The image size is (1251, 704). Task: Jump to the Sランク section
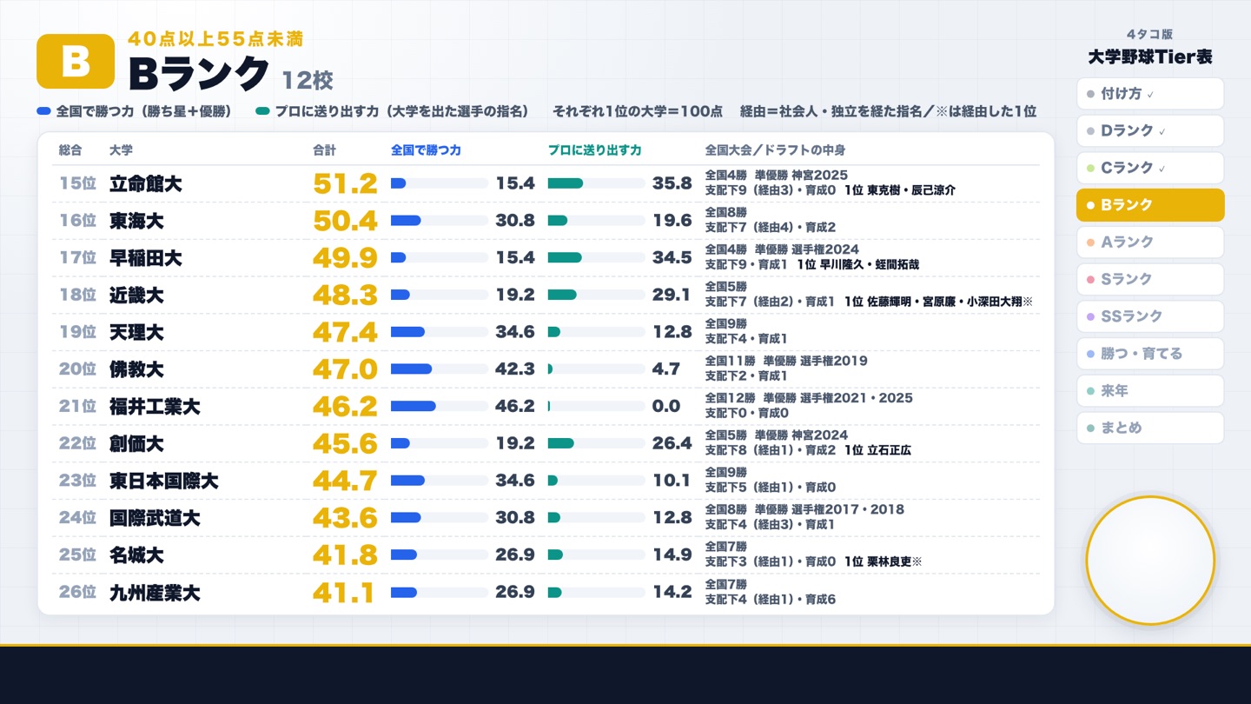pos(1149,279)
